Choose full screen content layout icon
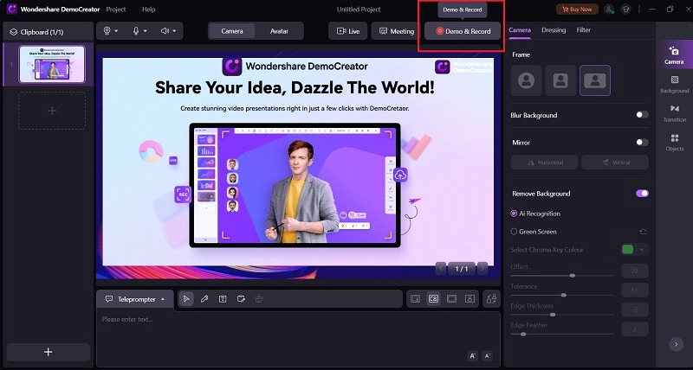693x370 pixels. coord(451,299)
